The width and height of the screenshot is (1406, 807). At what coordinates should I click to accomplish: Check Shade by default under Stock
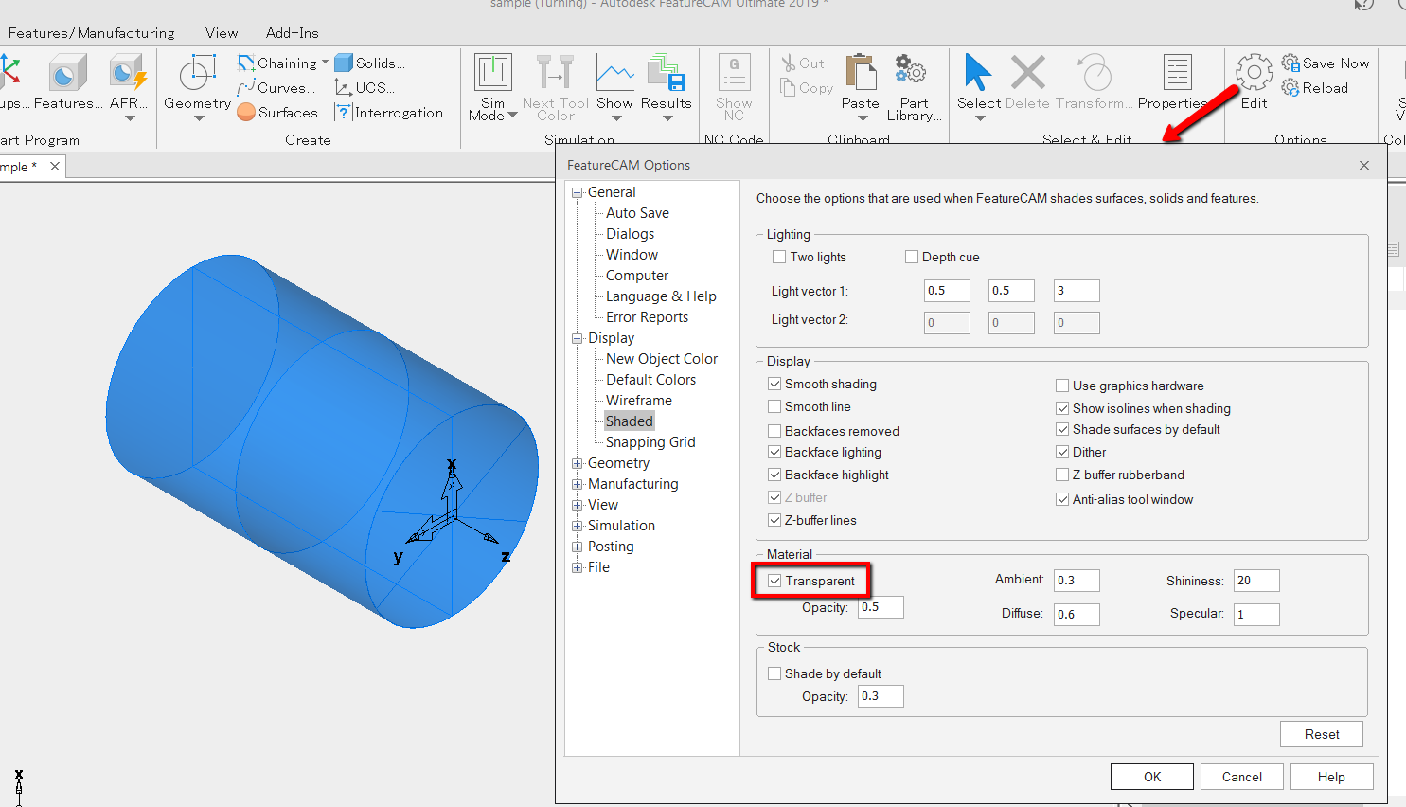click(774, 672)
